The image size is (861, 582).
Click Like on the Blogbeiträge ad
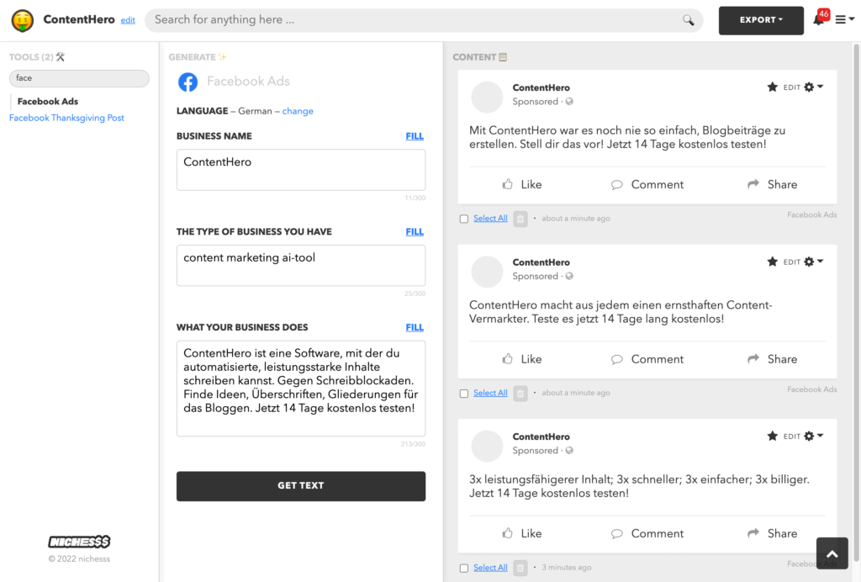tap(521, 184)
